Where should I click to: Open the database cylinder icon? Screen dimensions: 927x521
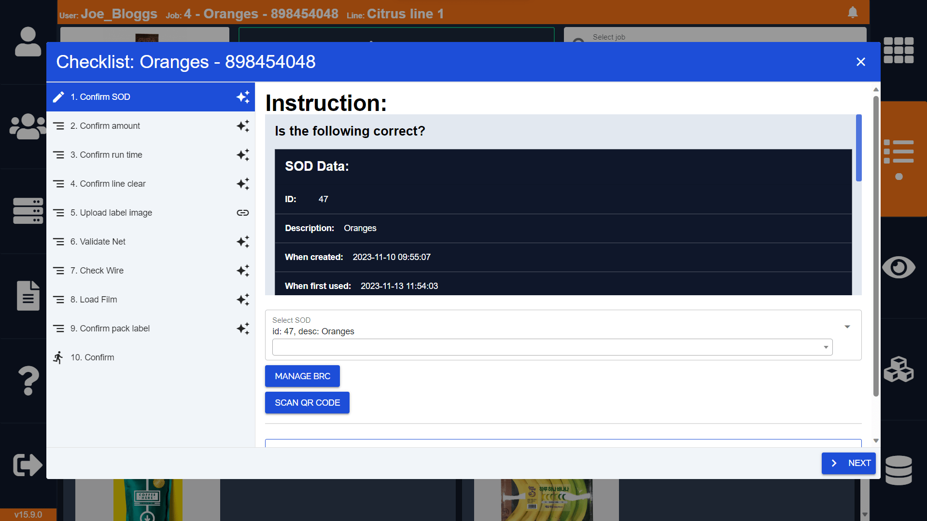(899, 470)
